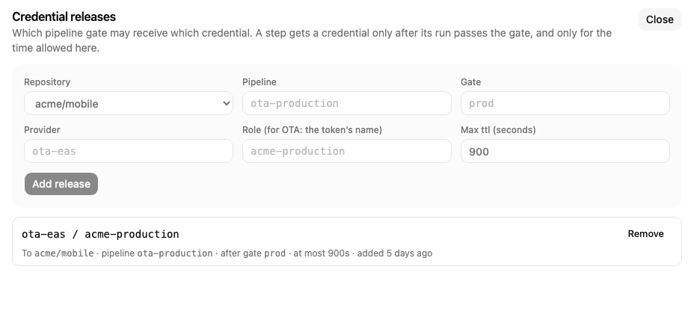Click into the Gate text field
The image size is (694, 314).
coord(565,103)
